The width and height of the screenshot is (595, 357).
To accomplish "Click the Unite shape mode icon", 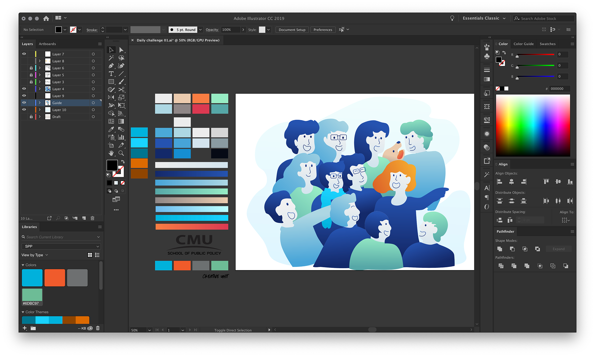I will pyautogui.click(x=500, y=249).
